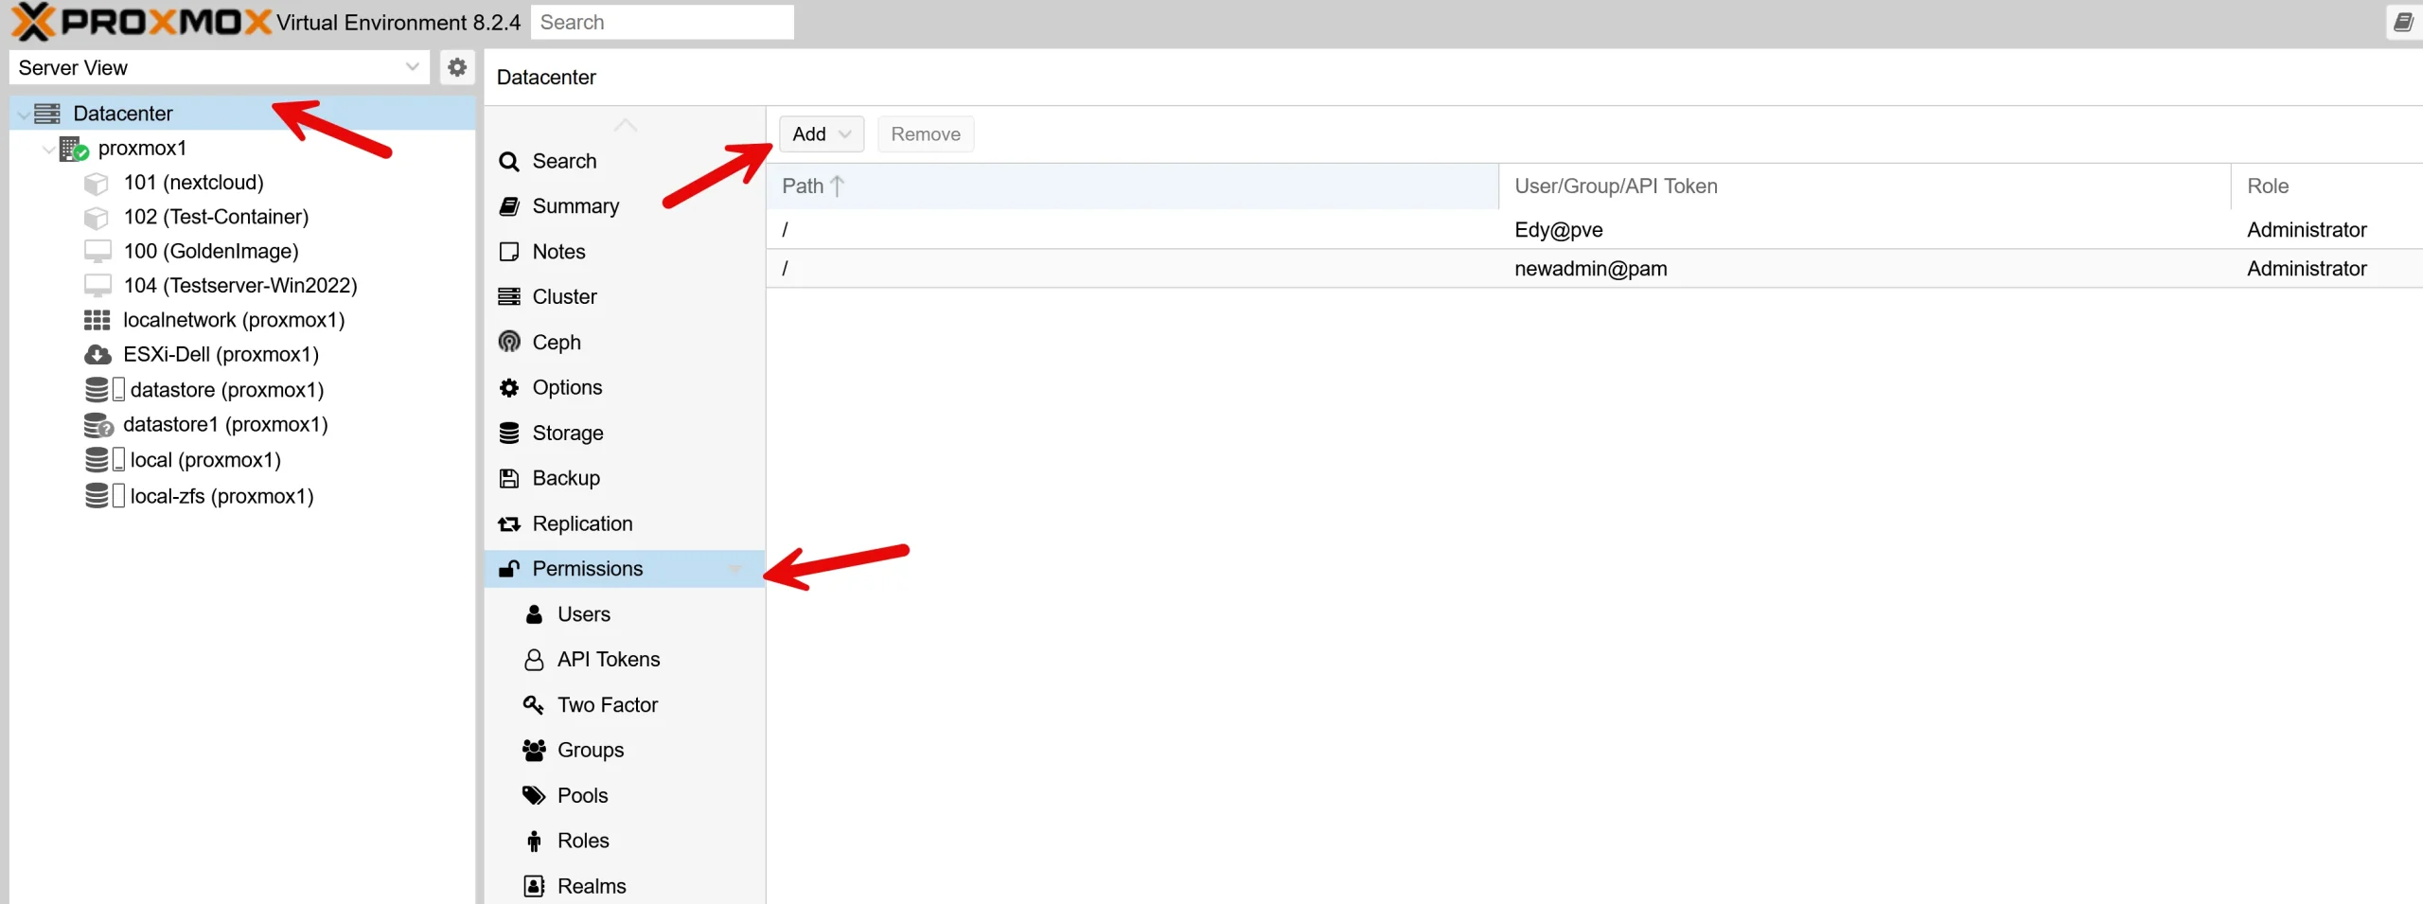The image size is (2423, 904).
Task: Open the Server View dropdown
Action: click(x=412, y=67)
